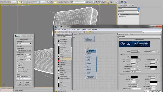Toggle Reflection Use interpolation checkbox
The width and height of the screenshot is (163, 92).
tap(137, 66)
